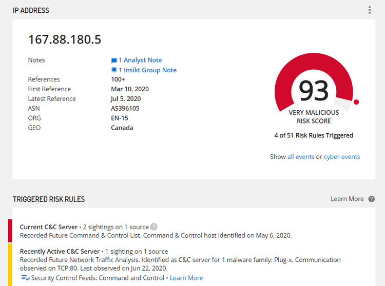Click the ASN value AS396105
Screen dimensions: 385x286
(125, 108)
